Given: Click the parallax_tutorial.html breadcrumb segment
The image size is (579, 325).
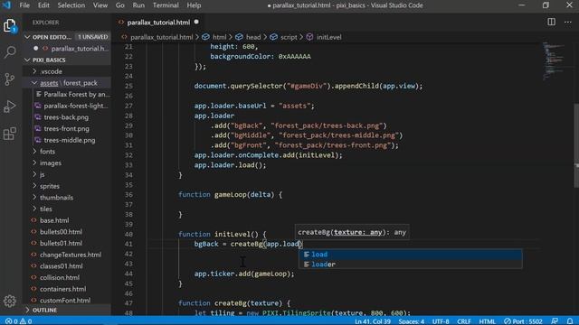Looking at the screenshot, I should click(161, 37).
